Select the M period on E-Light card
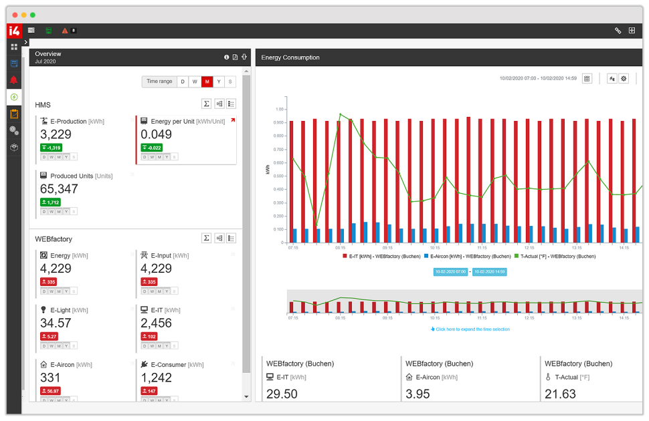The image size is (649, 421). [x=59, y=345]
